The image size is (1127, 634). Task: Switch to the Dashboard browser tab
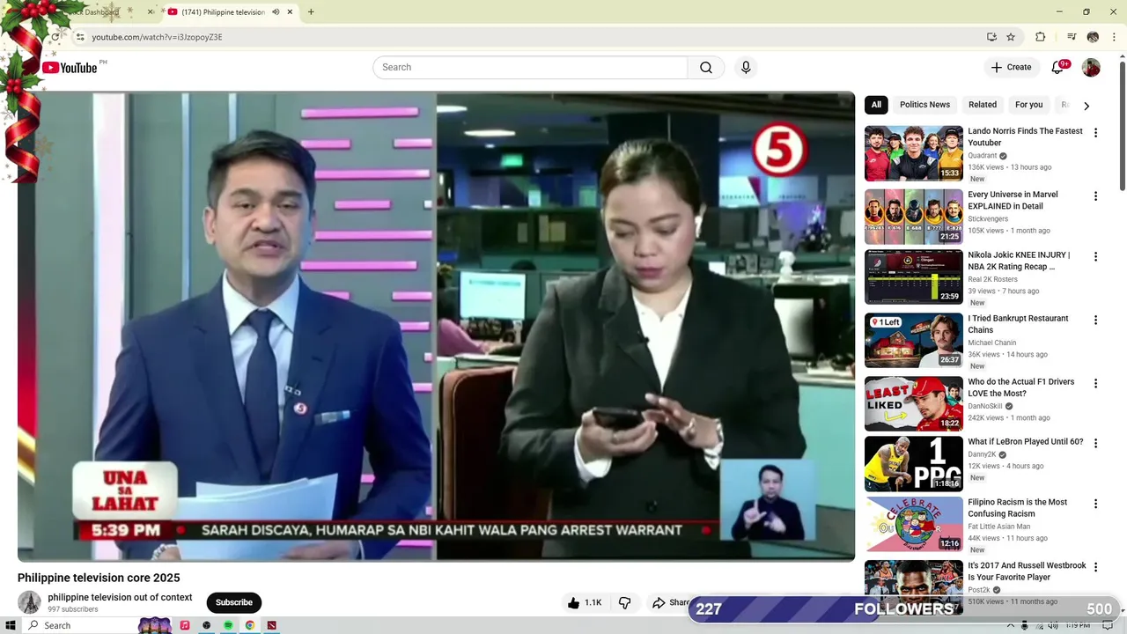pos(97,12)
